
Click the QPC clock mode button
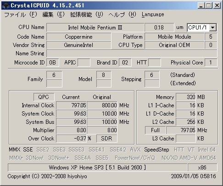coord(44,97)
